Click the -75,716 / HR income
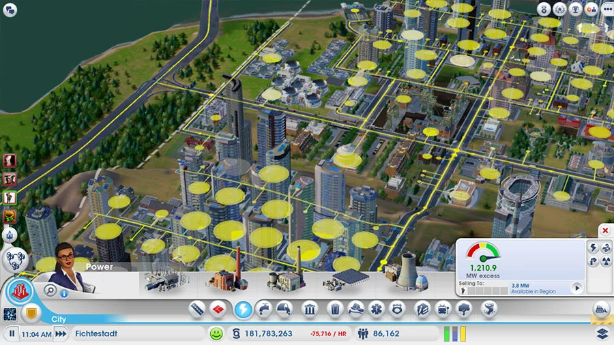This screenshot has height=345, width=614. 328,334
